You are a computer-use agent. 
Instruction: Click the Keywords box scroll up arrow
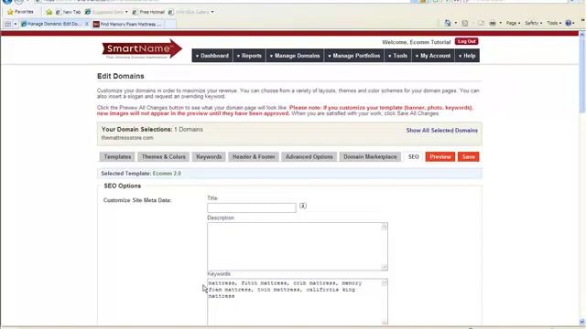coord(385,283)
